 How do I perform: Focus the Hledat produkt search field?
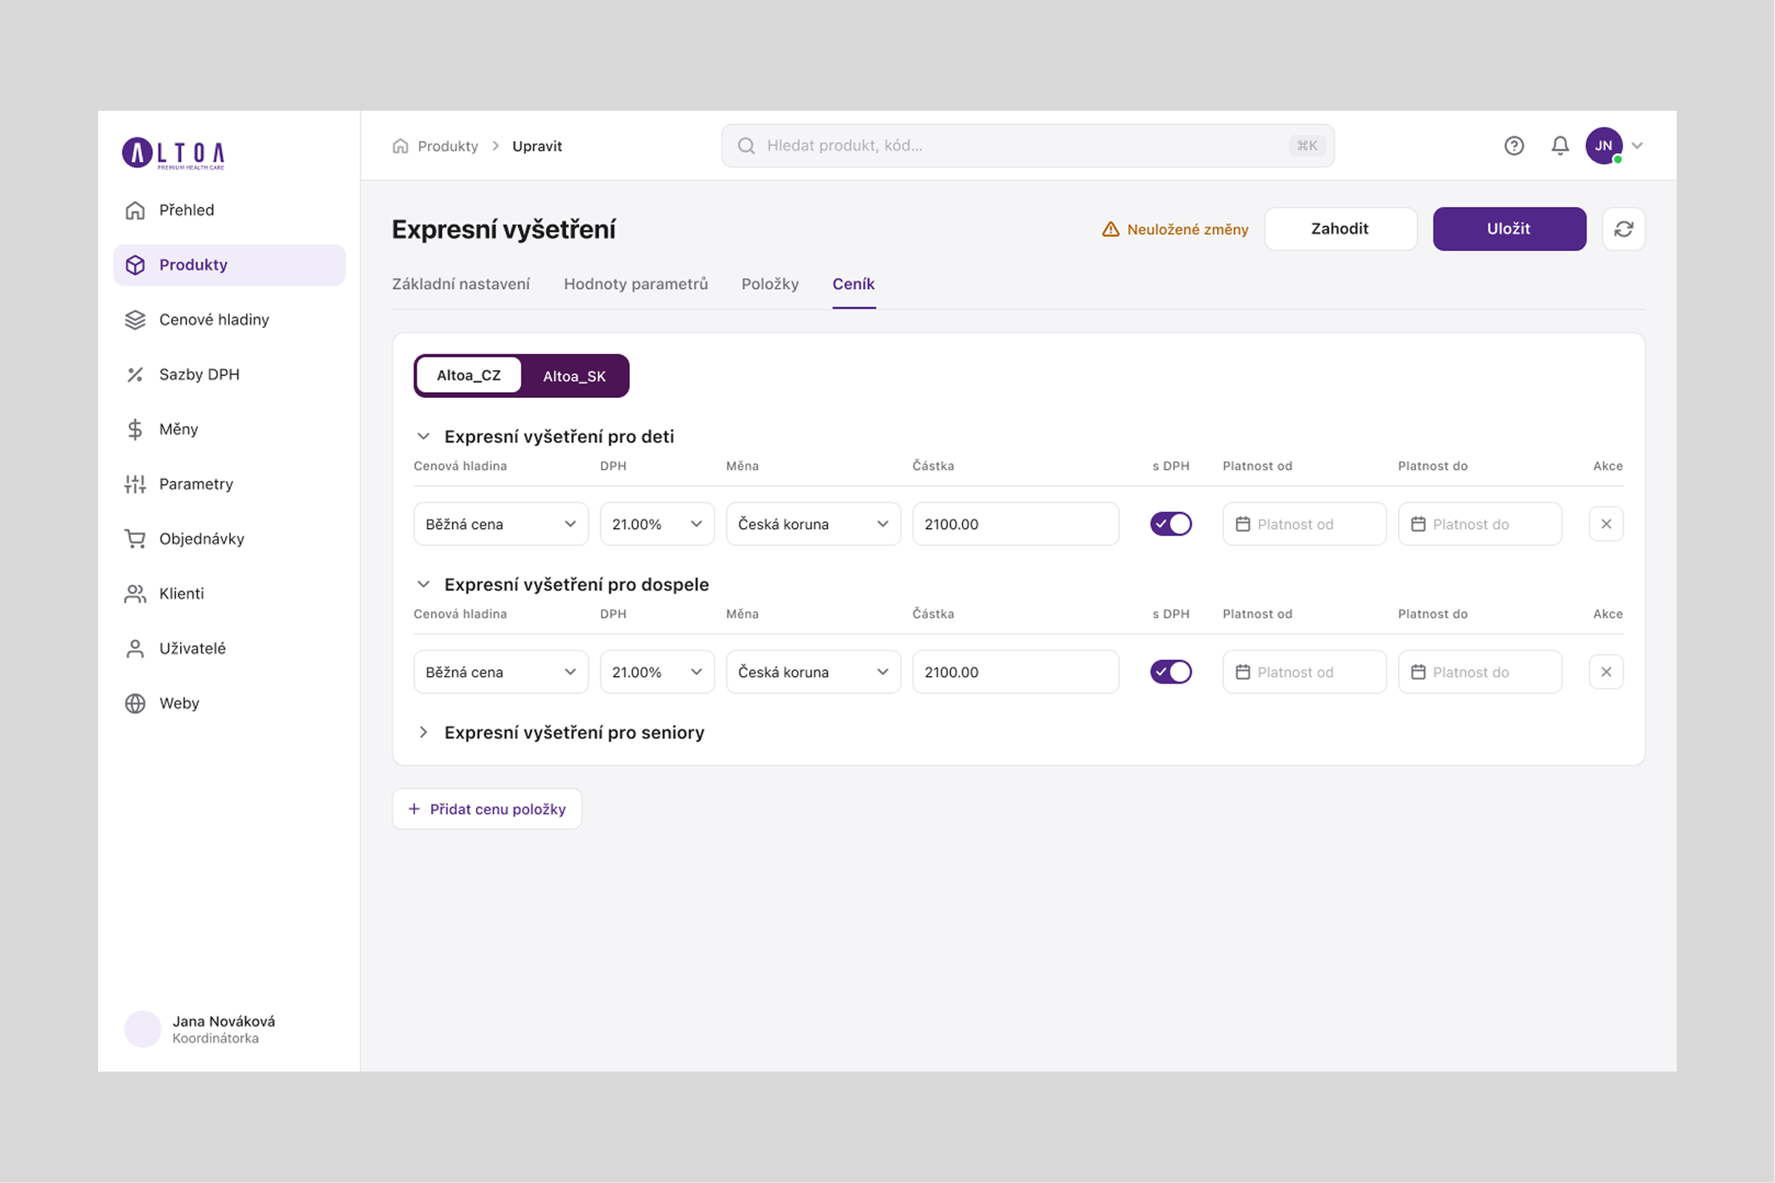click(1028, 146)
